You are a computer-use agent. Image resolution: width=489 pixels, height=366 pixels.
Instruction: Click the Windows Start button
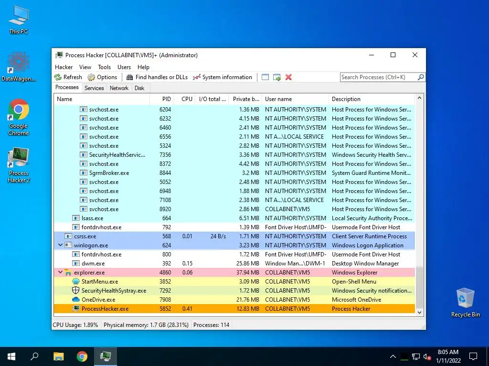point(11,356)
